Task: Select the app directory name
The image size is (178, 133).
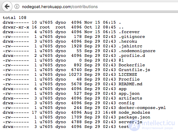Action: point(123,89)
